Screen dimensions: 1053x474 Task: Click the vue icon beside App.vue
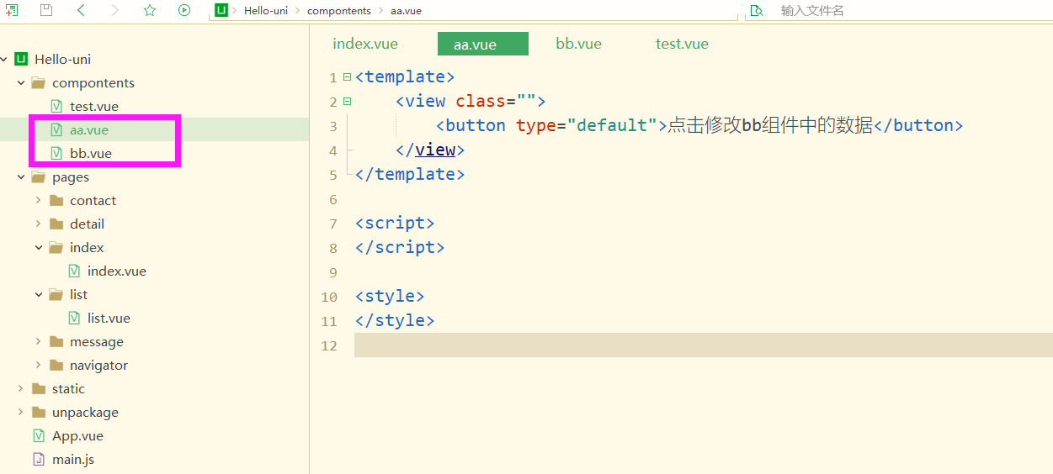(39, 435)
